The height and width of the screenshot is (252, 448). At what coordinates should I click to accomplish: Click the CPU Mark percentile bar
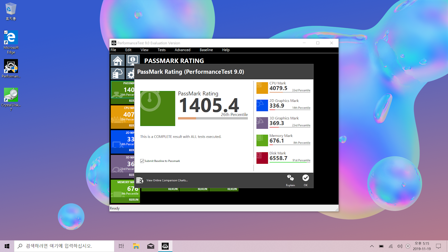[x=290, y=92]
